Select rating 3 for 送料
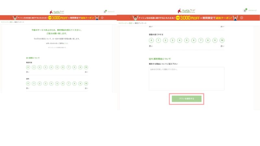This screenshot has height=146, width=260. pos(45,83)
